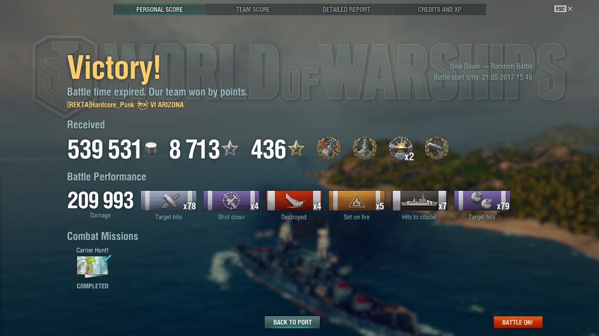Click the Back to Port button
The image size is (599, 336).
point(292,322)
